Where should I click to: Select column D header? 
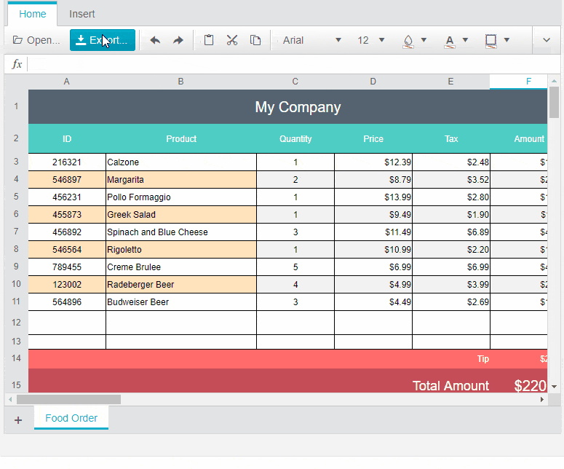[373, 82]
